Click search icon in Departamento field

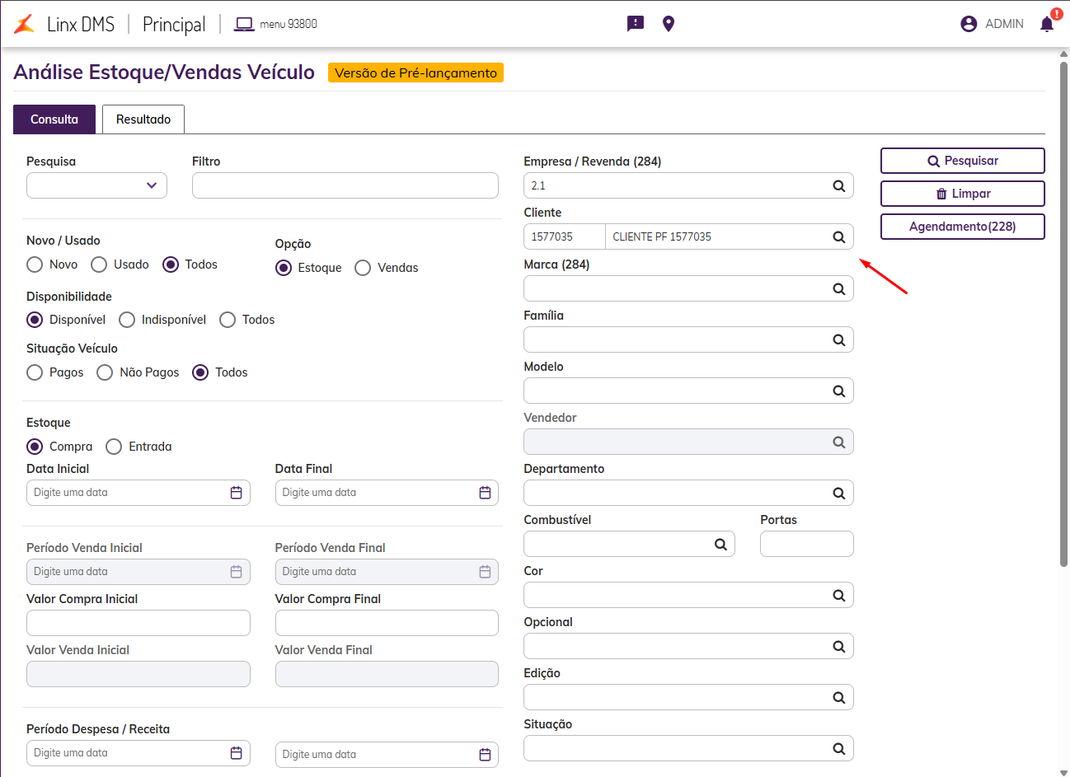point(839,494)
